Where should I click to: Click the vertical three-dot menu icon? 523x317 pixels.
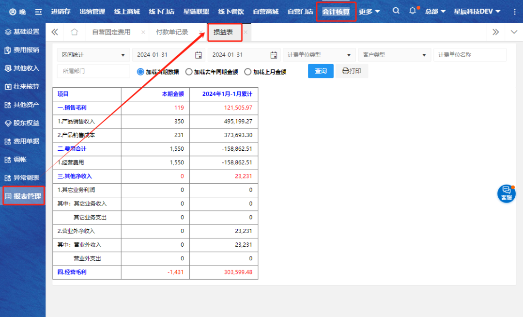coord(514,12)
